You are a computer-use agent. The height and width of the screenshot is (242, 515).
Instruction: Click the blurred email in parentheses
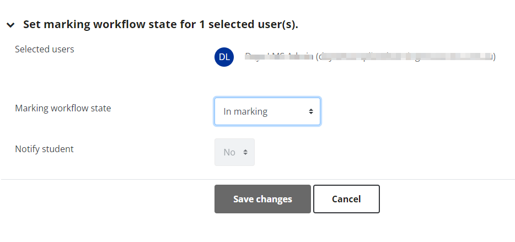(406, 56)
